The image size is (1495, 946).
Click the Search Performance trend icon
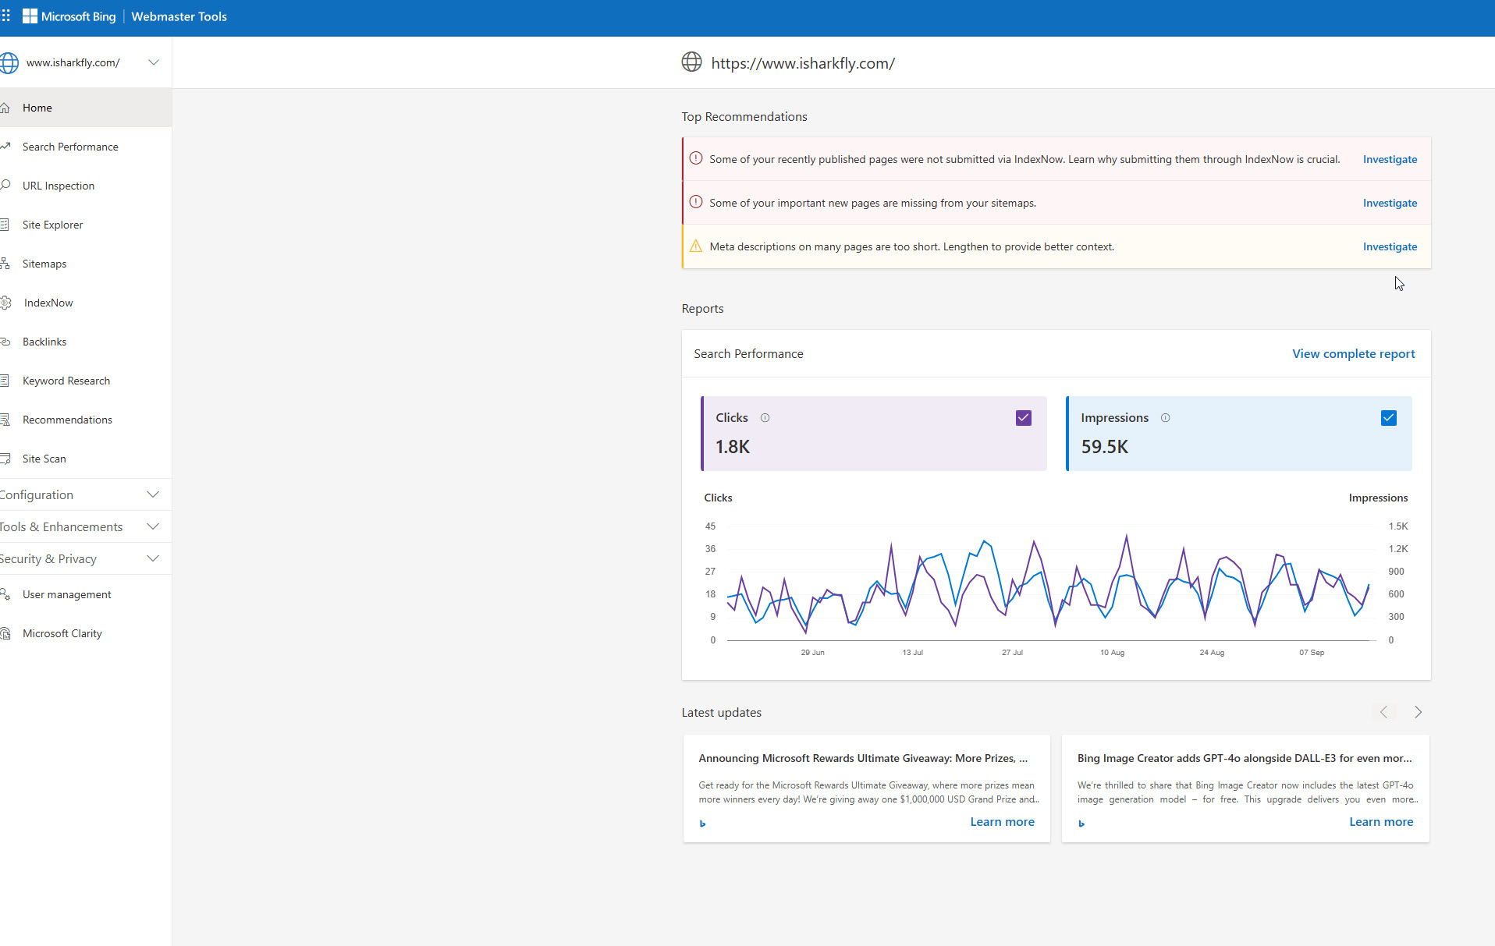(5, 147)
